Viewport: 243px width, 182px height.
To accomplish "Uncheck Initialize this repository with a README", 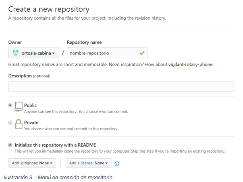I will pyautogui.click(x=10, y=145).
